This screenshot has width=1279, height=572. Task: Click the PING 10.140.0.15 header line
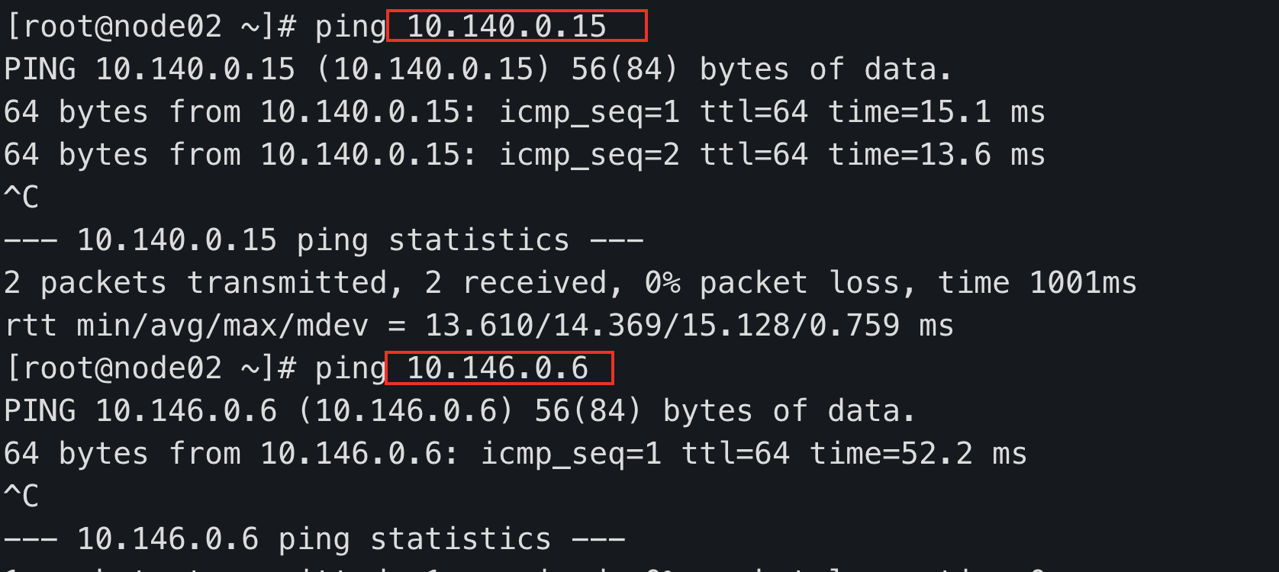[x=478, y=69]
